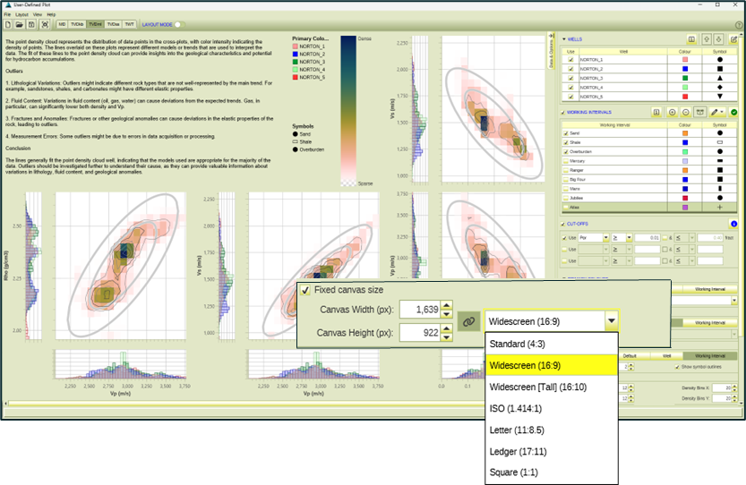
Task: Click the Wells table layout icon
Action: (x=691, y=39)
